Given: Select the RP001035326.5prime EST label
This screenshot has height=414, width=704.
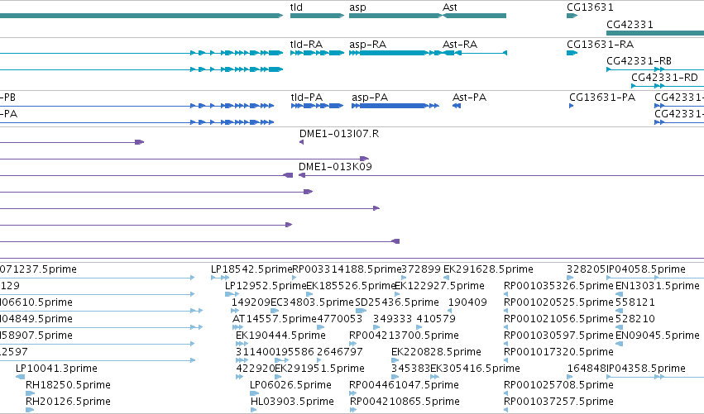Looking at the screenshot, I should click(x=558, y=286).
